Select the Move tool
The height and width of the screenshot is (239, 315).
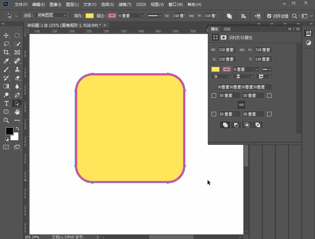[x=6, y=36]
